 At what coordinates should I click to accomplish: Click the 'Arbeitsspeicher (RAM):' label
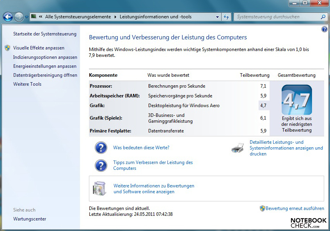(115, 96)
